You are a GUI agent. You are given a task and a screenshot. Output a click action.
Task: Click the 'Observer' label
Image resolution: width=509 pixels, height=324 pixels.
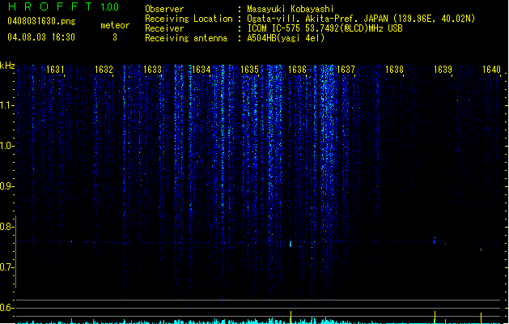point(164,9)
